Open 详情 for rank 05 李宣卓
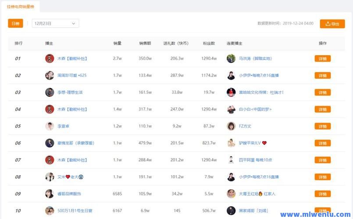353x219 pixels. pos(322,126)
